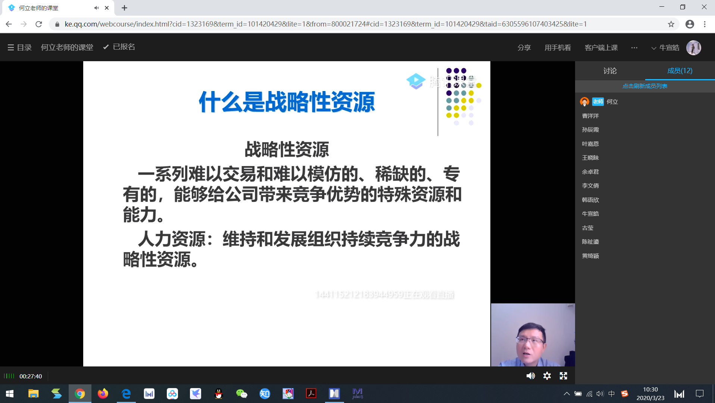Click 用手机看 to watch on phone
Screen dimensions: 715x403
(558, 48)
